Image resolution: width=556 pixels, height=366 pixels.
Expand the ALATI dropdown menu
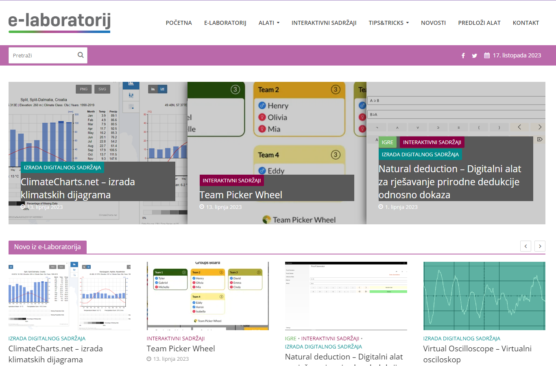(269, 23)
